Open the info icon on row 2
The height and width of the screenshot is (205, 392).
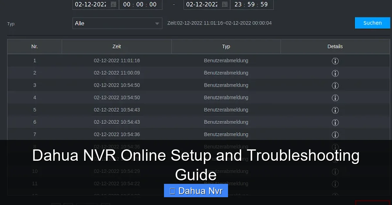click(x=335, y=73)
